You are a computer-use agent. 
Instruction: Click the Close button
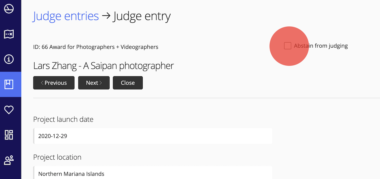click(128, 83)
